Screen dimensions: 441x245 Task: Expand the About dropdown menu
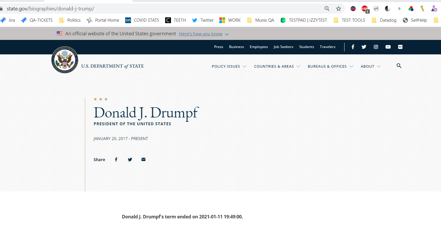click(371, 67)
